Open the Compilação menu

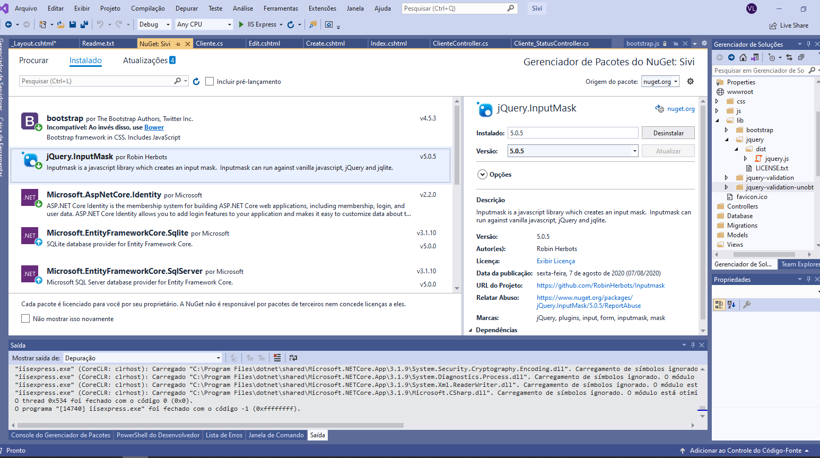(x=148, y=8)
